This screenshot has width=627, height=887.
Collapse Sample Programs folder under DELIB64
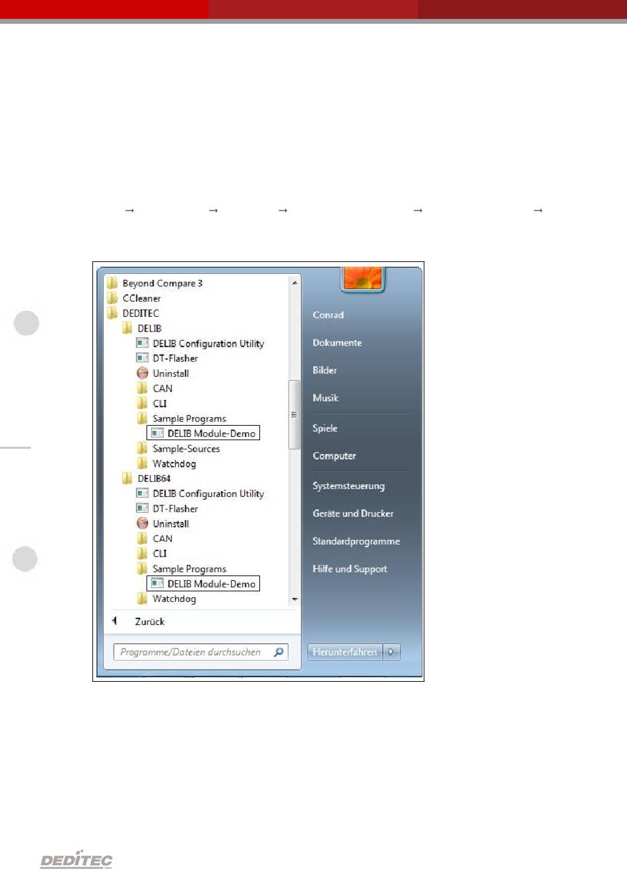coord(181,569)
